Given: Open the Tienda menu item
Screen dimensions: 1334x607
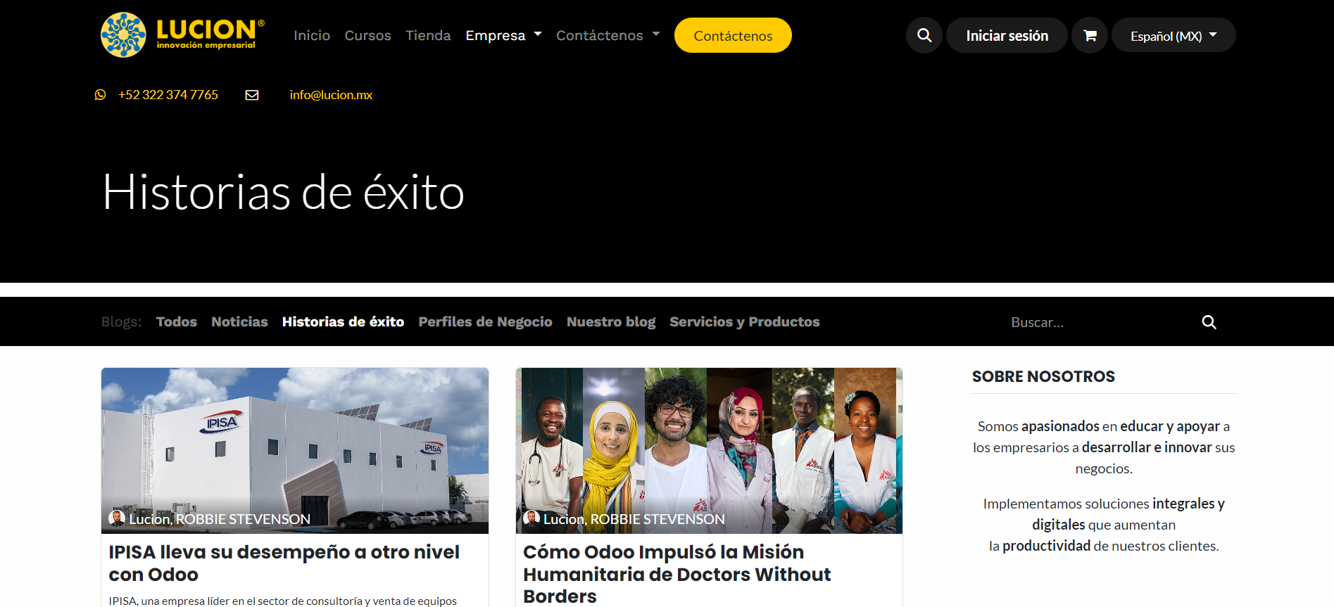Looking at the screenshot, I should tap(428, 35).
